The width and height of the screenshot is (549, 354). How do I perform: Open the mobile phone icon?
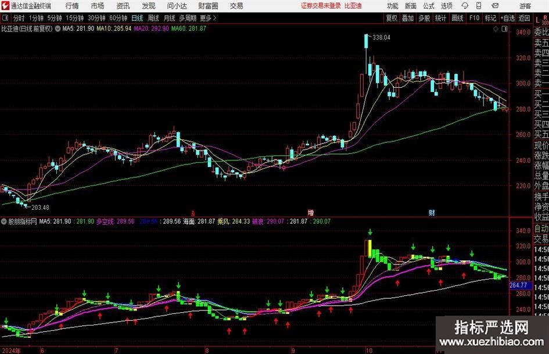point(479,6)
